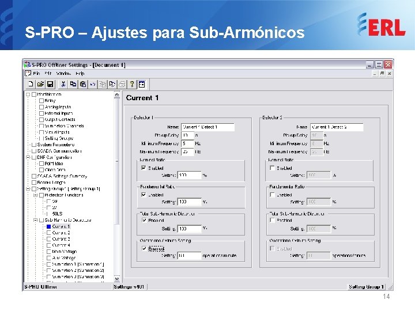Click Detector 1 Minimum Frequency field
This screenshot has height=311, width=415.
pos(188,143)
